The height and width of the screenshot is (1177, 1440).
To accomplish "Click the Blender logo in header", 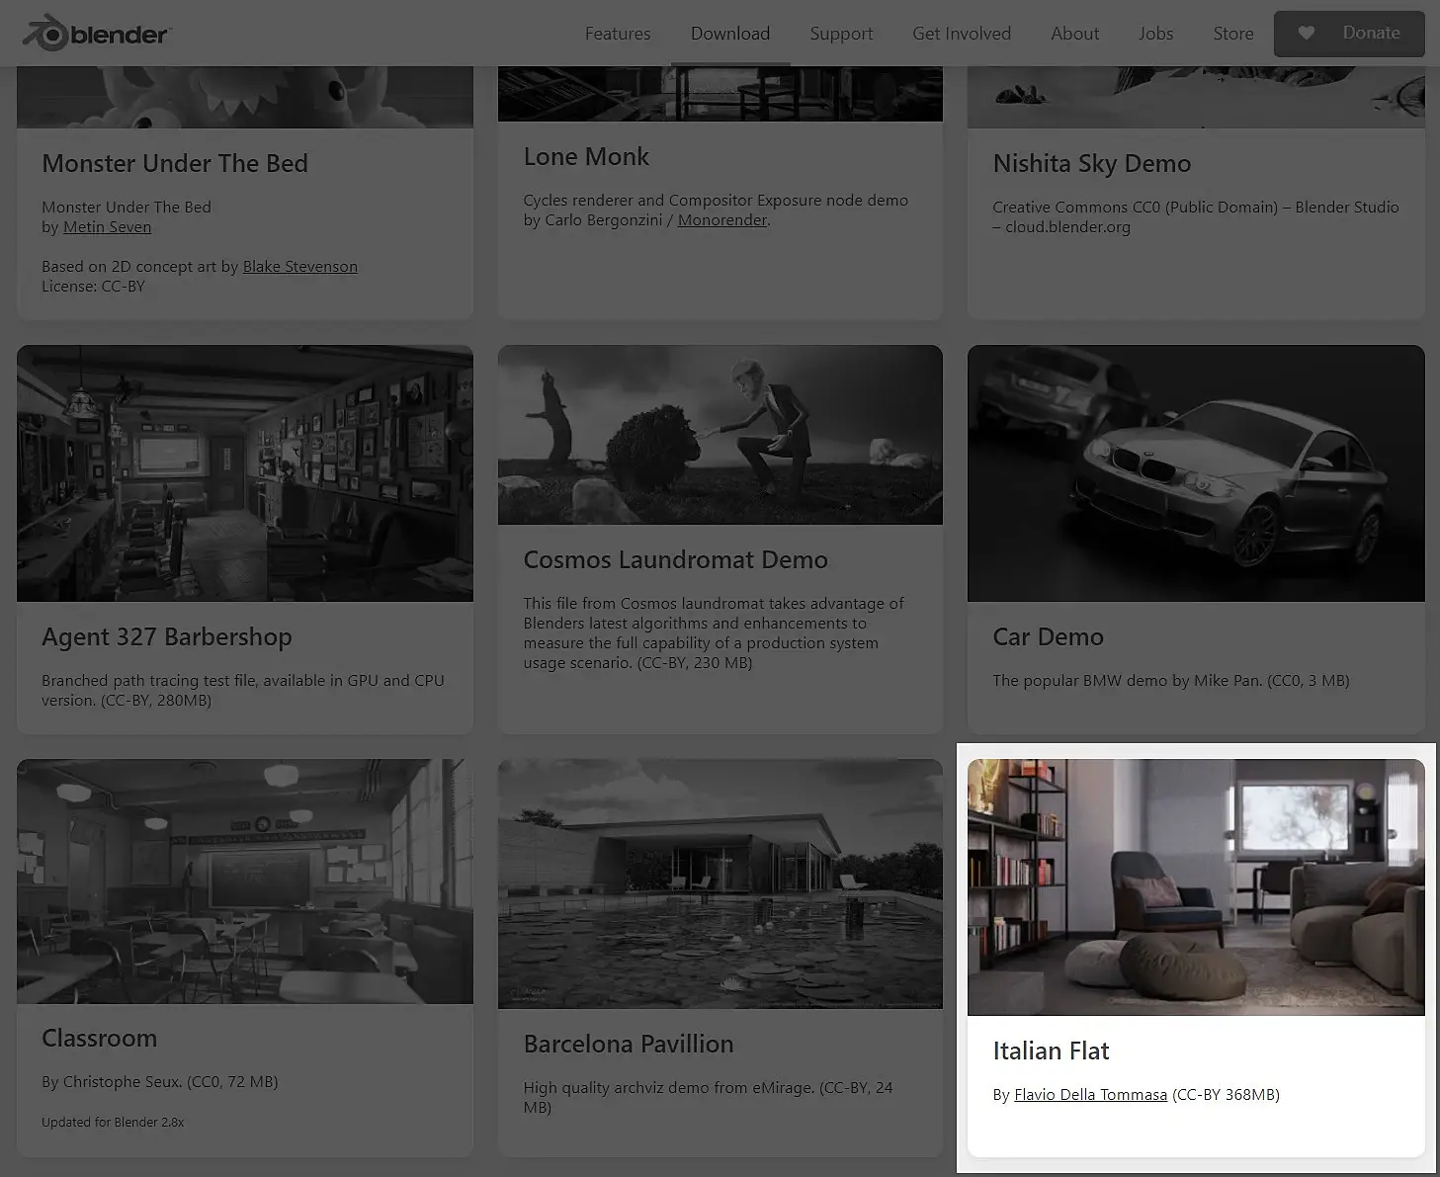I will click(96, 34).
